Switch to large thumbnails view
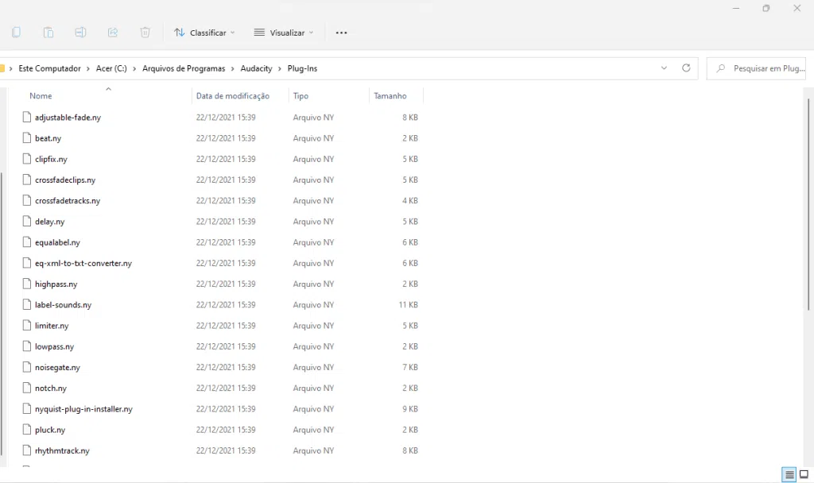 click(804, 475)
